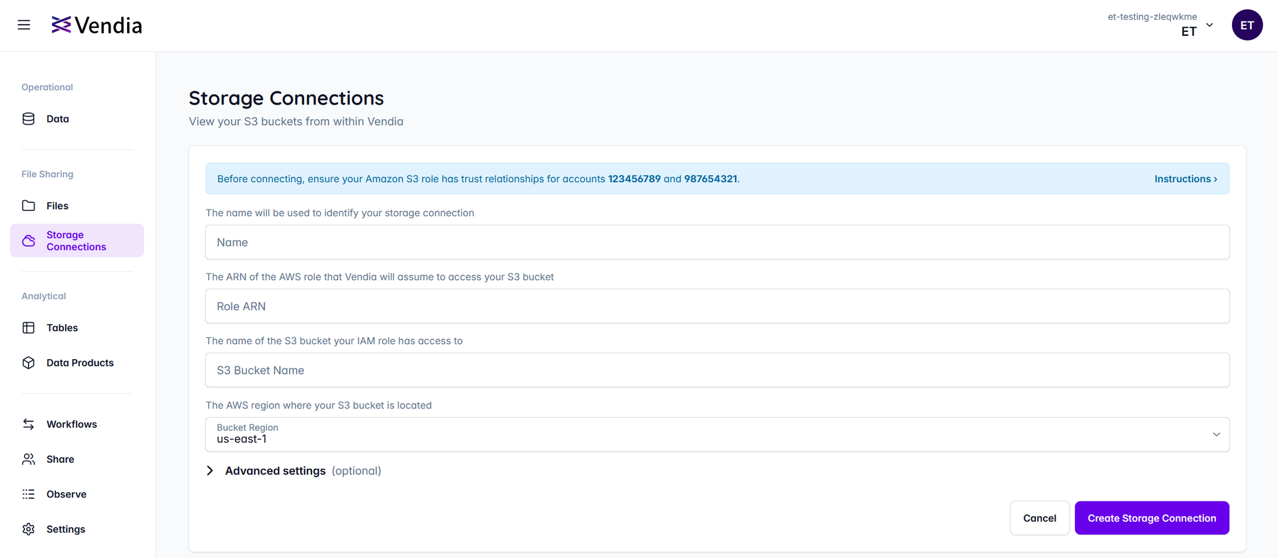
Task: Click the Tables grid icon
Action: click(x=29, y=328)
